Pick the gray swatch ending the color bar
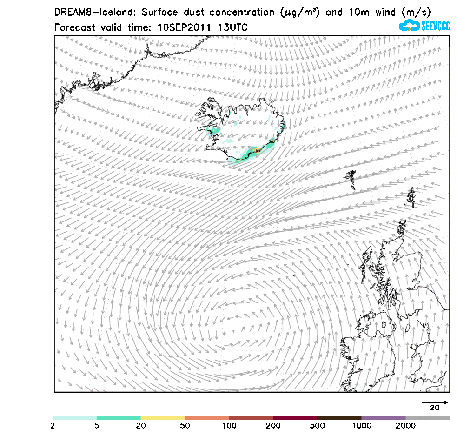457x436 pixels. click(428, 418)
